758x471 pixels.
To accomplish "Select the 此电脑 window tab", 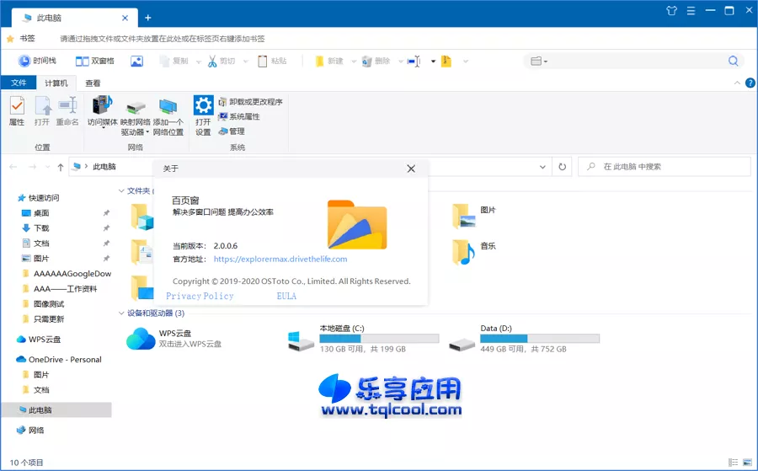I will tap(75, 18).
